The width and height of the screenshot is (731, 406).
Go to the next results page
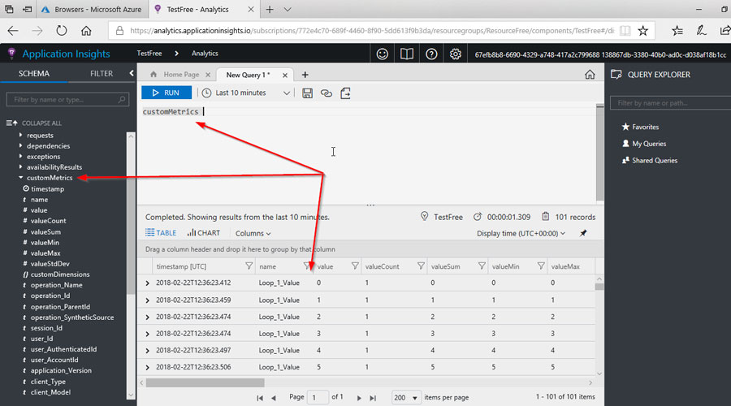[359, 398]
